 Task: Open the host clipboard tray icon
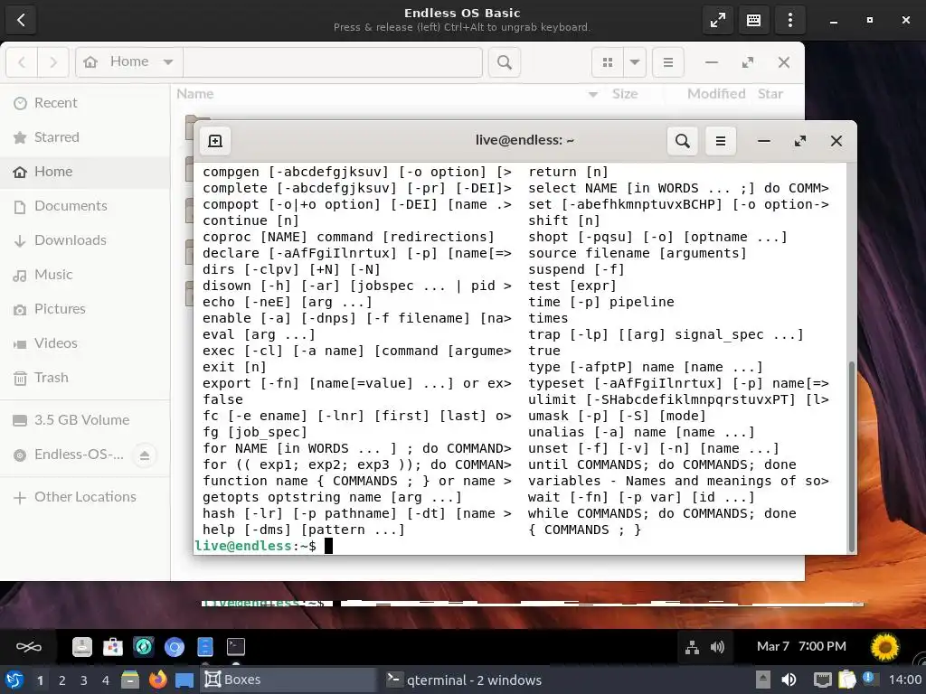[x=846, y=680]
